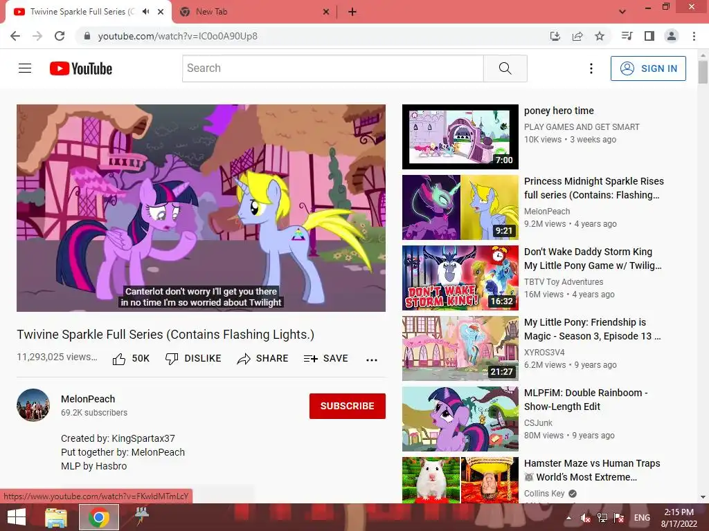Open File Explorer from taskbar
This screenshot has width=709, height=531.
[x=56, y=517]
